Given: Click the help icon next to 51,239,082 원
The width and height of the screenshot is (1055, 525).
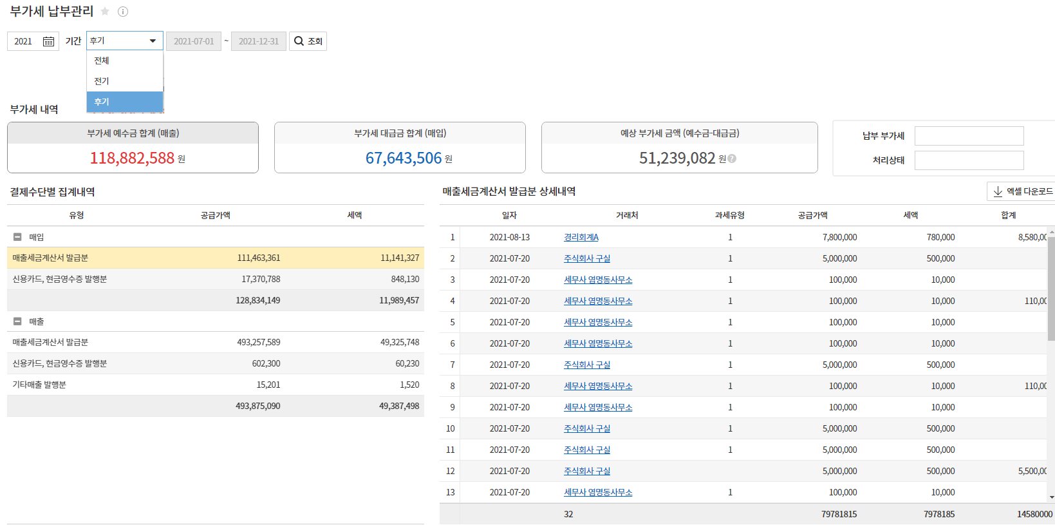Looking at the screenshot, I should point(732,158).
